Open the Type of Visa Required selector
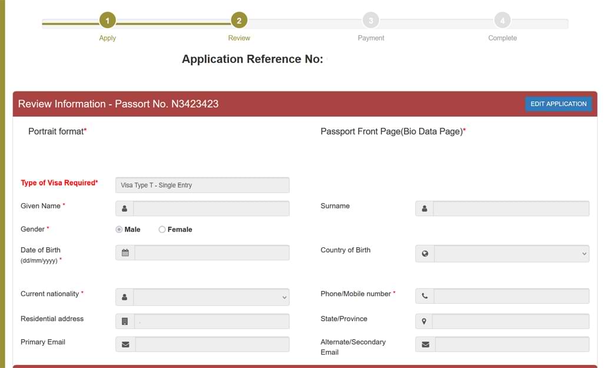610x368 pixels. tap(202, 185)
